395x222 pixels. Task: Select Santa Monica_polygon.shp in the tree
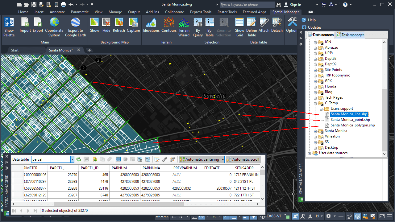click(353, 125)
